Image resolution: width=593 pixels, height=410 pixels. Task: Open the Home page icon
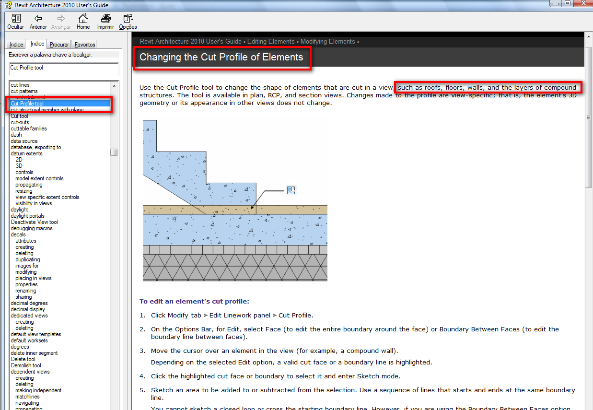click(x=83, y=19)
